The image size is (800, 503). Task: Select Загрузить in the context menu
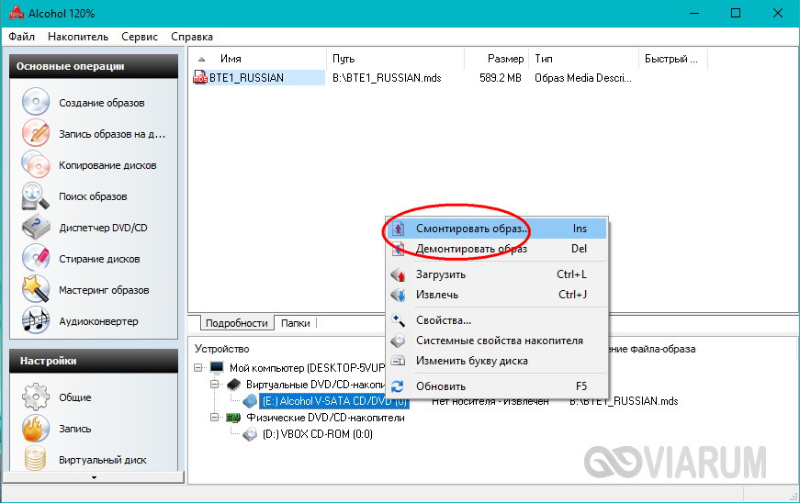point(496,274)
